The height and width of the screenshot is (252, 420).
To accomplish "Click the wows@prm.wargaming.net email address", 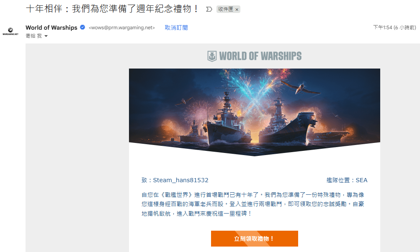I will (x=122, y=28).
